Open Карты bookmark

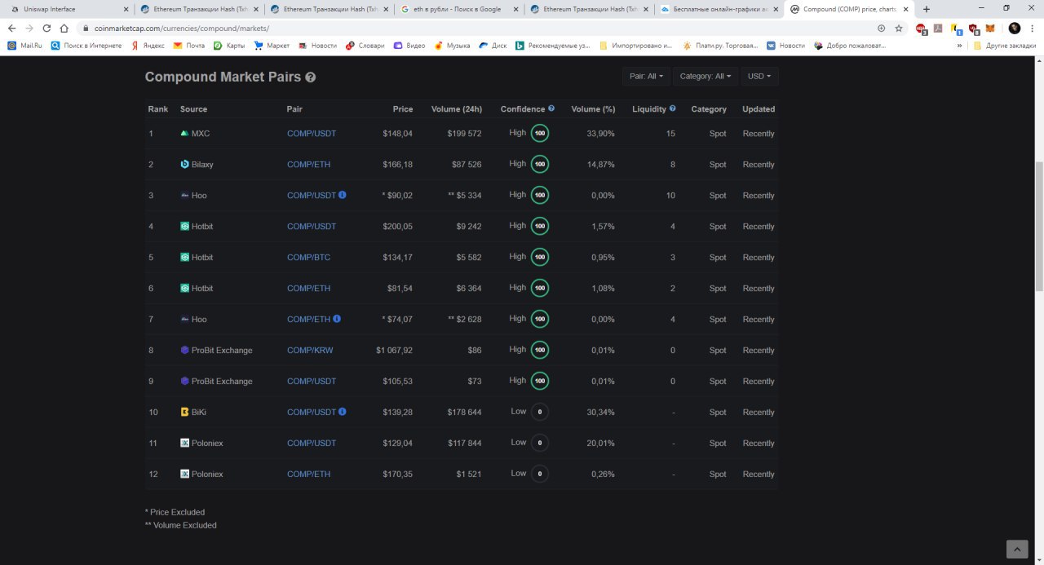point(229,46)
